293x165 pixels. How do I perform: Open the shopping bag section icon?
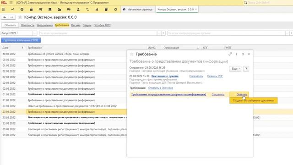click(x=31, y=9)
